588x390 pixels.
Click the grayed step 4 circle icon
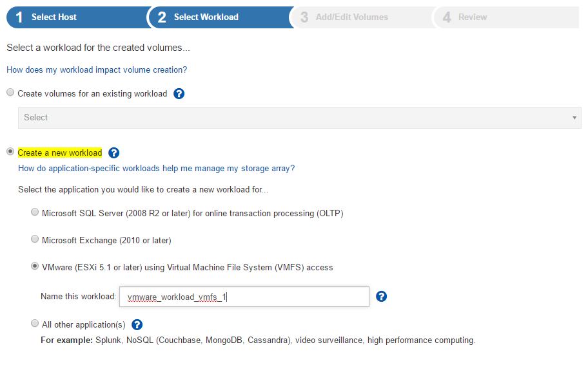(446, 17)
